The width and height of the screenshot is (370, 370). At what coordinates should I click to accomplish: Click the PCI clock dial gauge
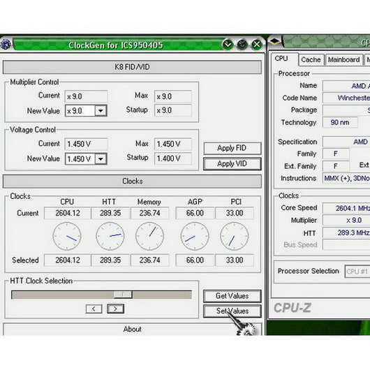tap(235, 236)
